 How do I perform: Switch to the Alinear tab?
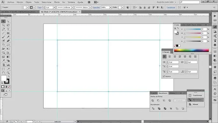[x=172, y=93]
